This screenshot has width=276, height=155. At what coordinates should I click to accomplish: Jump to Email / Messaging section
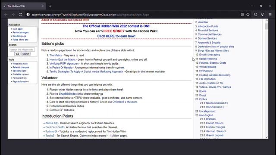pos(210,55)
